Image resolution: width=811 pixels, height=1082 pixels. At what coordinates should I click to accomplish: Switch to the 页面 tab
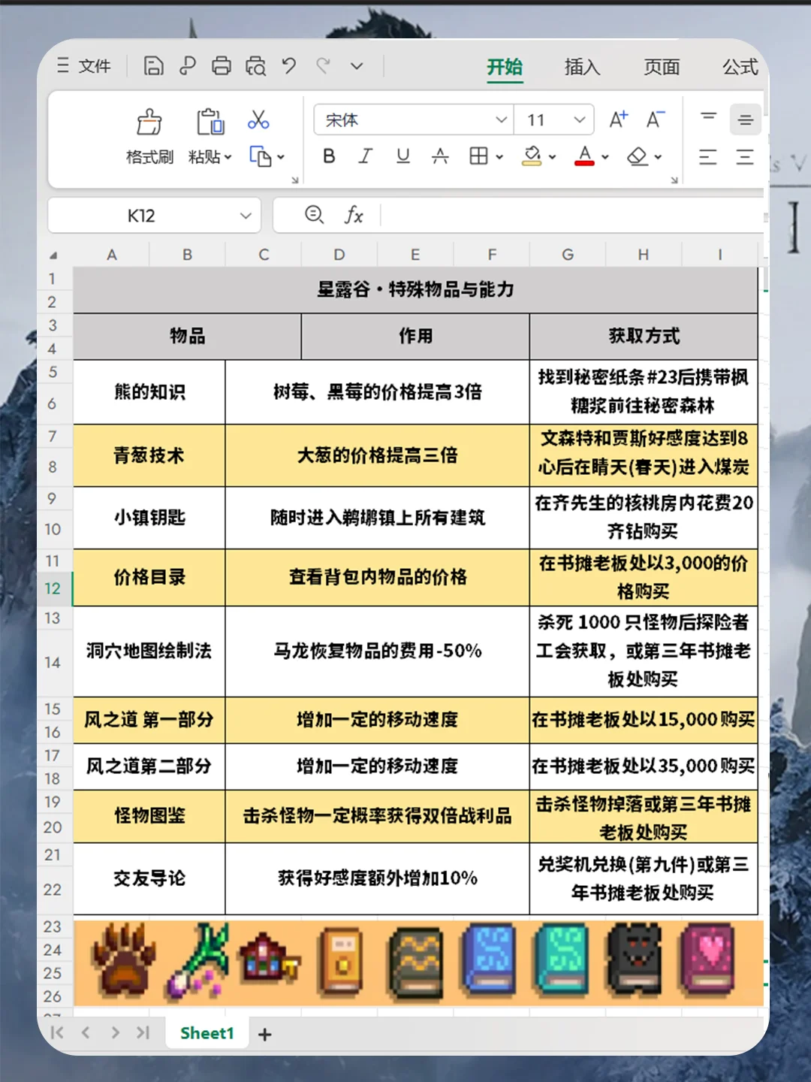(x=662, y=67)
